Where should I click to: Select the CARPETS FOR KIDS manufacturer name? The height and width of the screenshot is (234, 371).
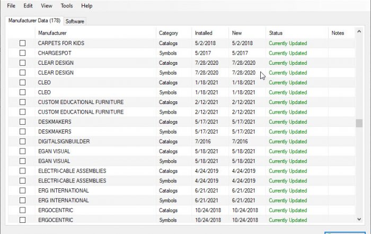tap(61, 43)
